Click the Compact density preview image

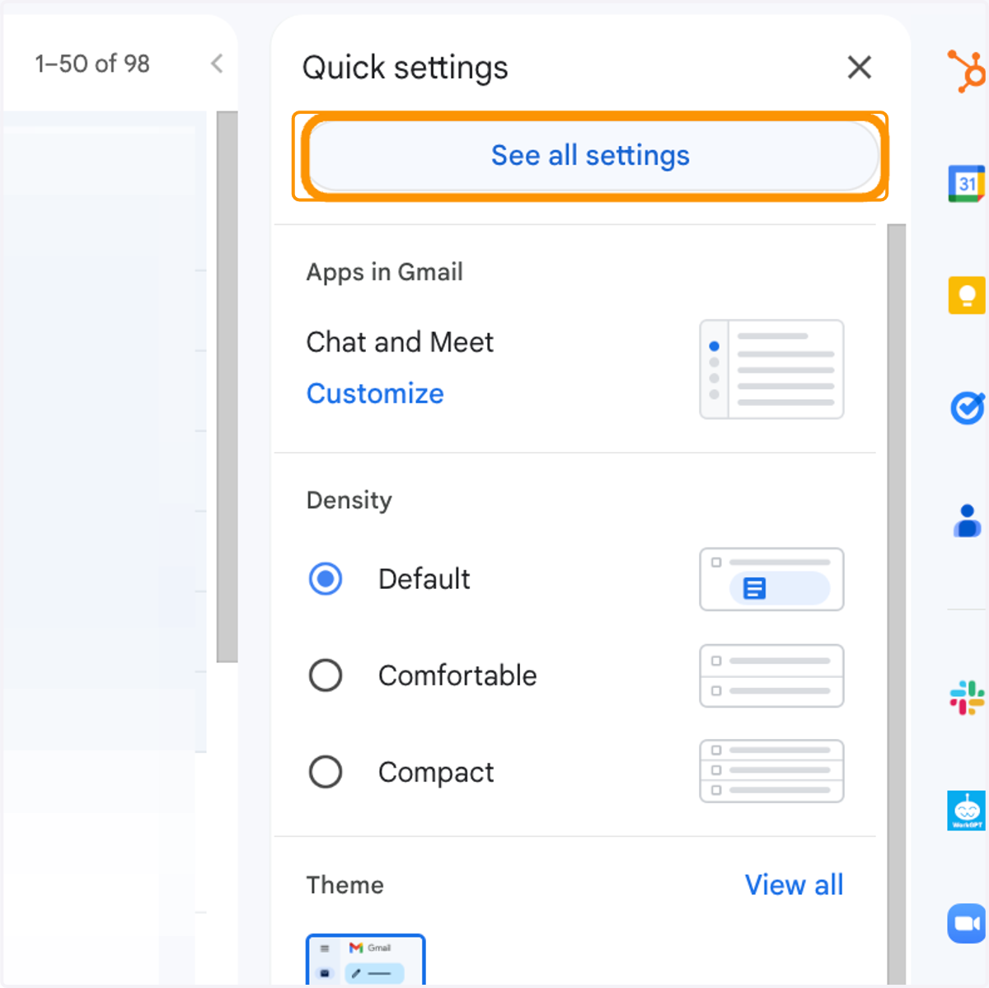pyautogui.click(x=771, y=771)
